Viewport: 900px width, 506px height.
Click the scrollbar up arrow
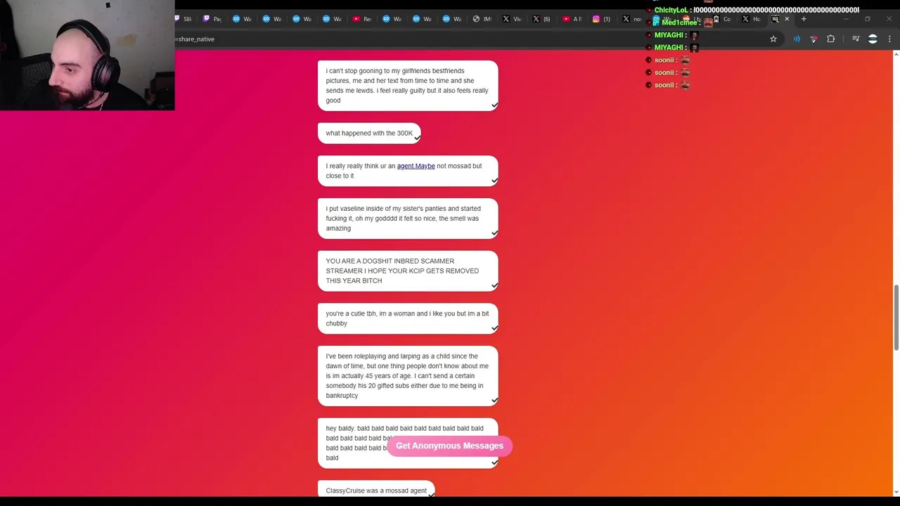tap(896, 54)
